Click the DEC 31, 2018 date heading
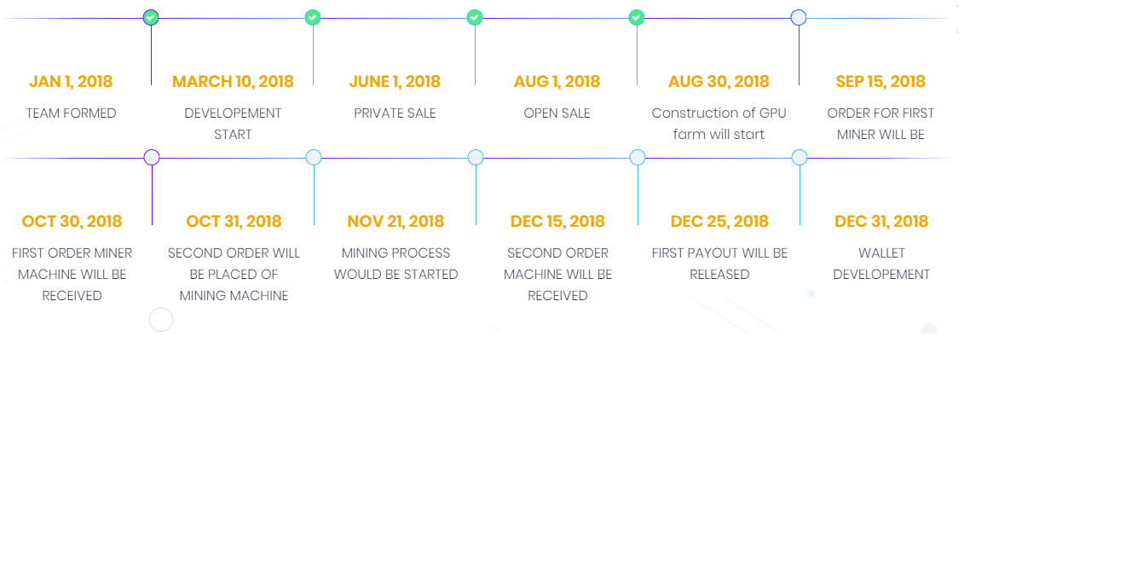This screenshot has height=574, width=1143. [x=881, y=222]
